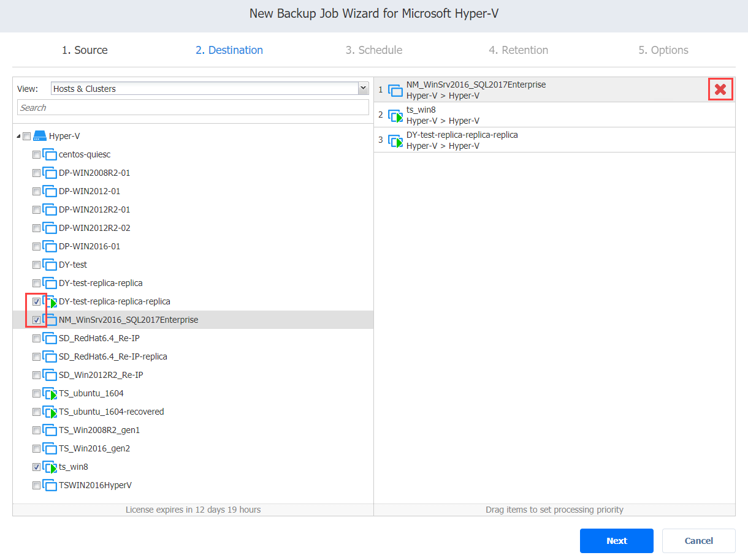Click the DY-test VM icon
This screenshot has width=748, height=558.
[x=50, y=265]
